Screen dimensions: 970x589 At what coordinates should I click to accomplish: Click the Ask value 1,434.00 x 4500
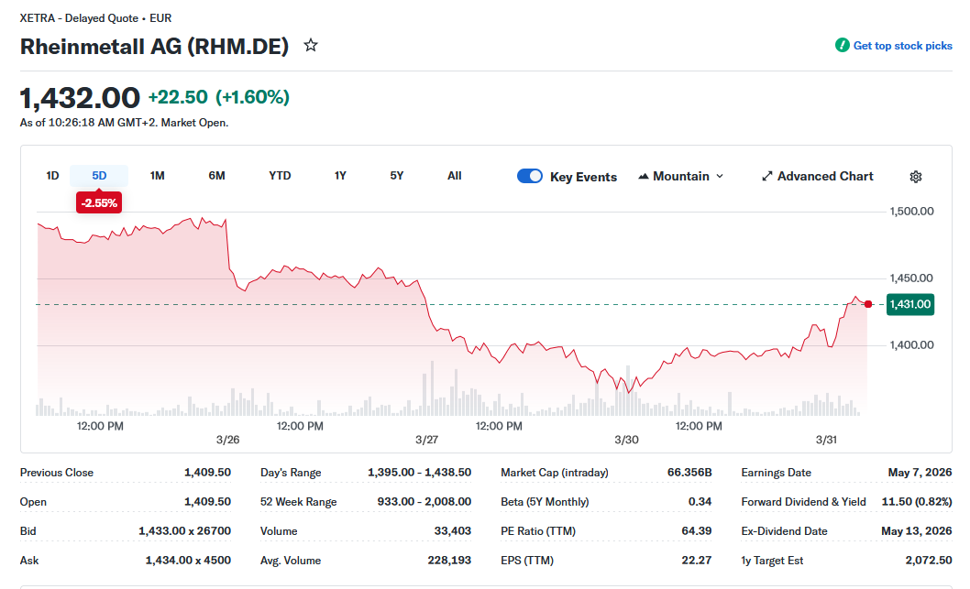tap(188, 560)
